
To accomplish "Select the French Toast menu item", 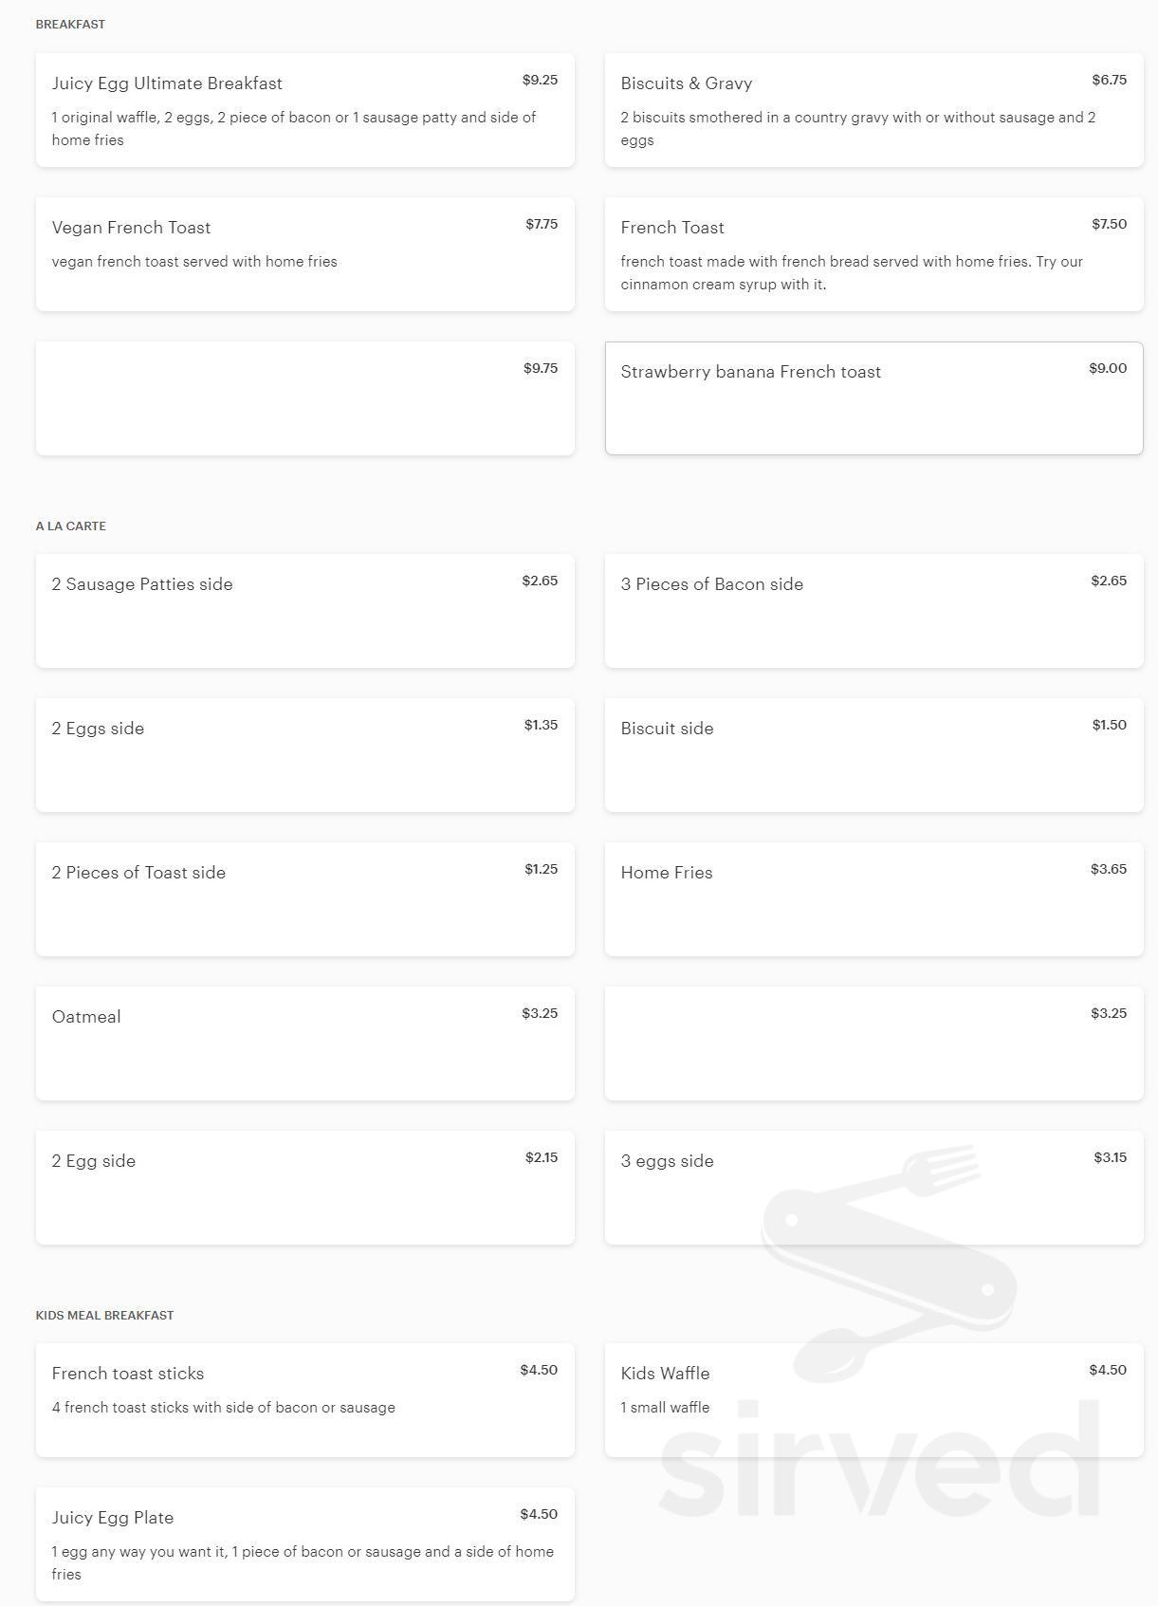I will (x=873, y=254).
